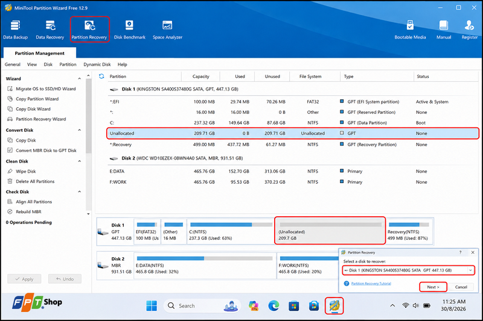Launch Copy Partition Wizard
Screen dimensions: 483x321
pos(33,99)
